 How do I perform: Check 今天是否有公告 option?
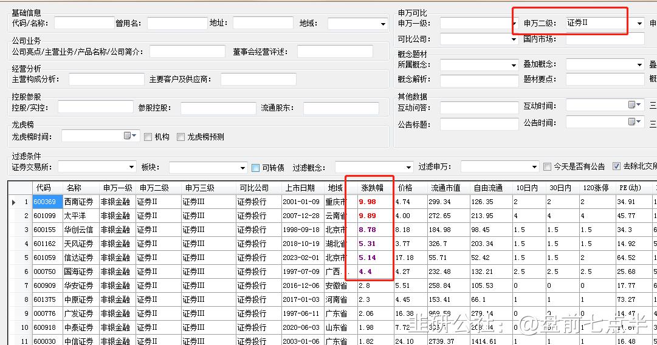(547, 166)
